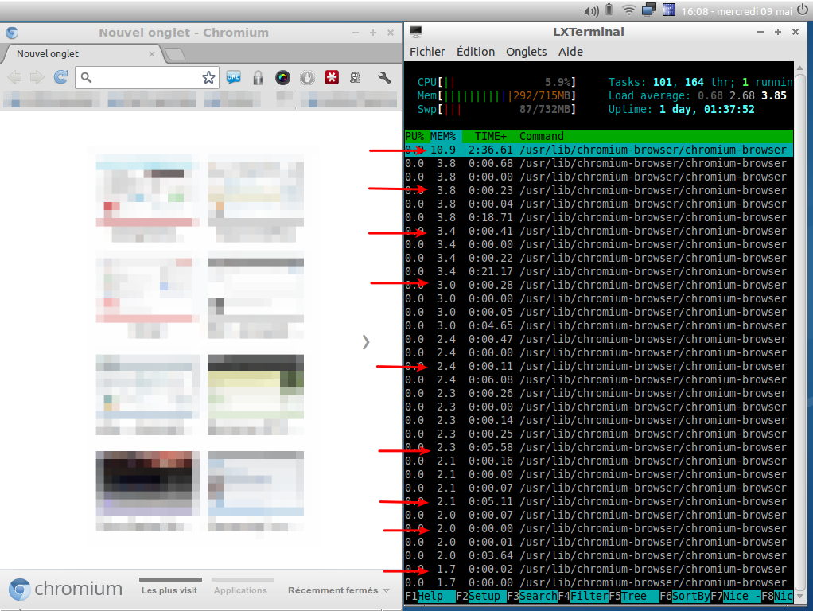This screenshot has height=611, width=813.
Task: Select process with TIME+ 0:05.58
Action: (599, 447)
